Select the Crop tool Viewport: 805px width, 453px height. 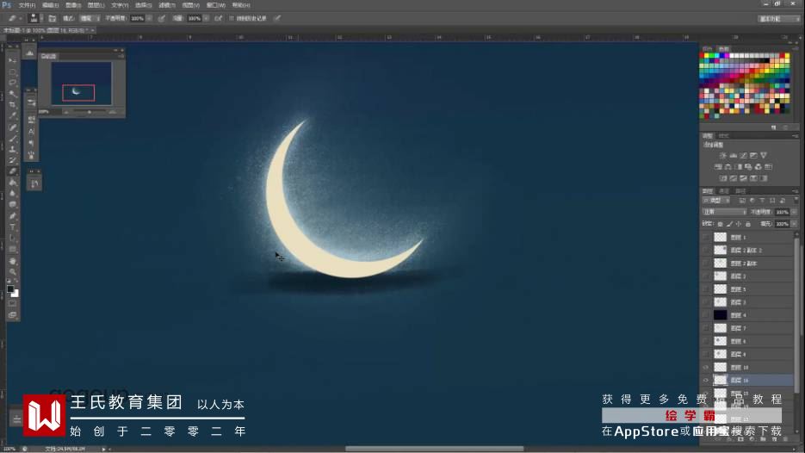click(x=12, y=104)
